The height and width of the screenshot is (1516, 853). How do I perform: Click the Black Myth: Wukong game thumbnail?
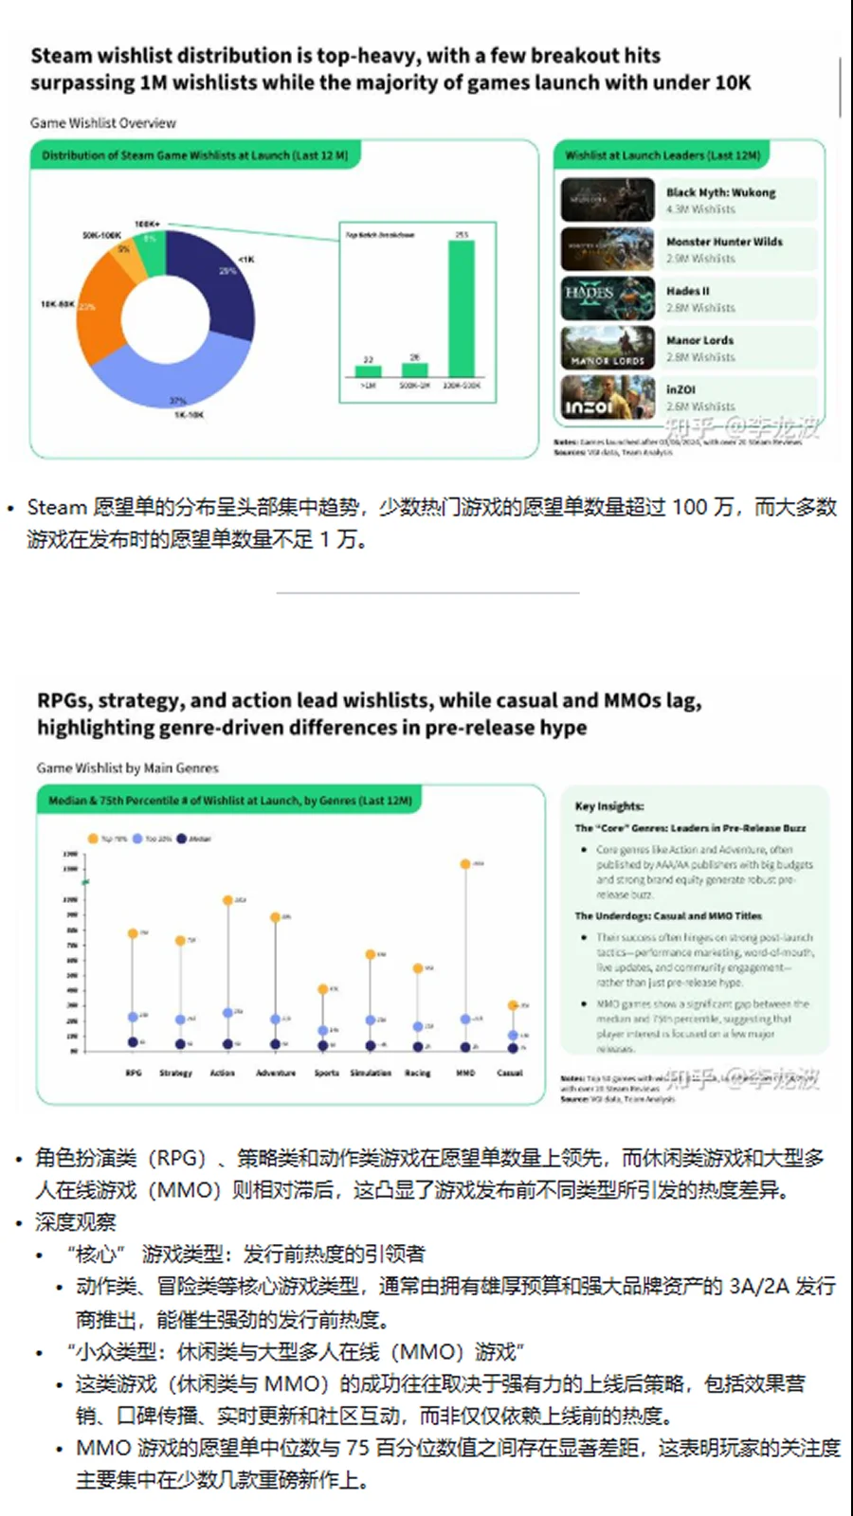(608, 199)
